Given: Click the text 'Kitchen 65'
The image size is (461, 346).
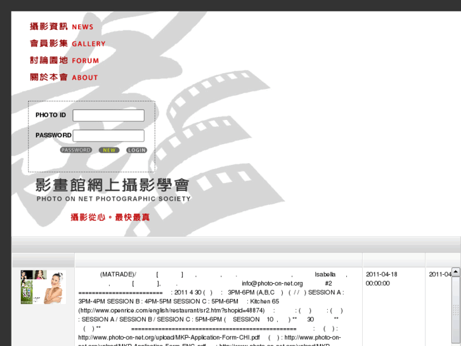Looking at the screenshot, I should 264,302.
